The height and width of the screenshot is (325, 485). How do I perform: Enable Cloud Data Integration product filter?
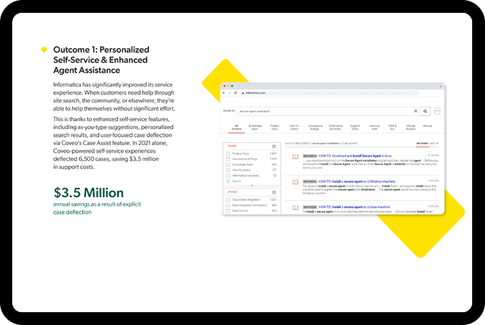(228, 199)
